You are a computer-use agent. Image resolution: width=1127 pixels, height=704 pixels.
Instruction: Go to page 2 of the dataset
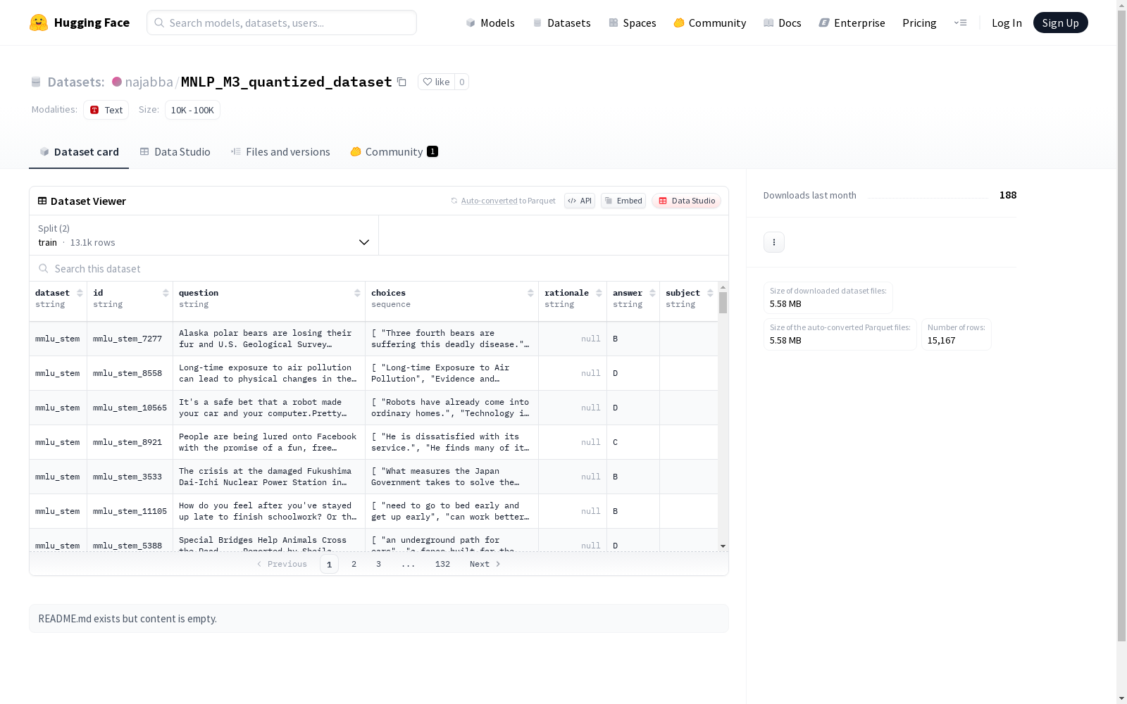point(354,564)
